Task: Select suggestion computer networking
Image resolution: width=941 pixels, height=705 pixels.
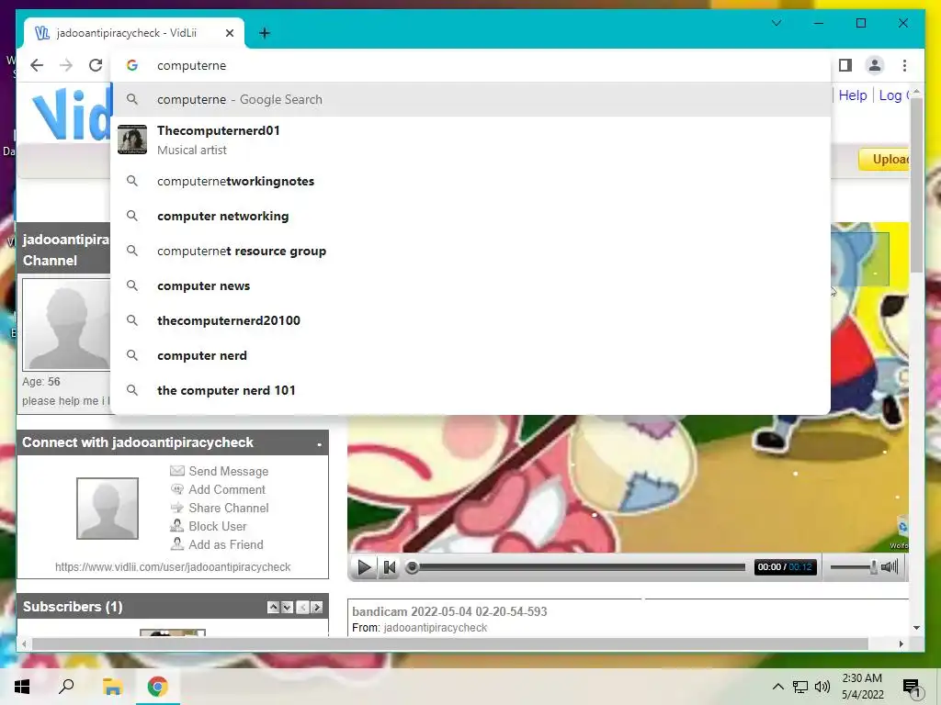Action: tap(471, 216)
